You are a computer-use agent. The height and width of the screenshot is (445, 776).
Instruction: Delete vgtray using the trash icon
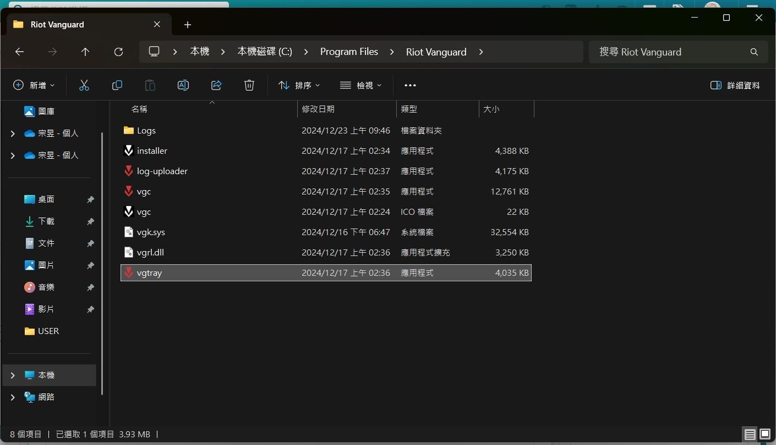[249, 85]
